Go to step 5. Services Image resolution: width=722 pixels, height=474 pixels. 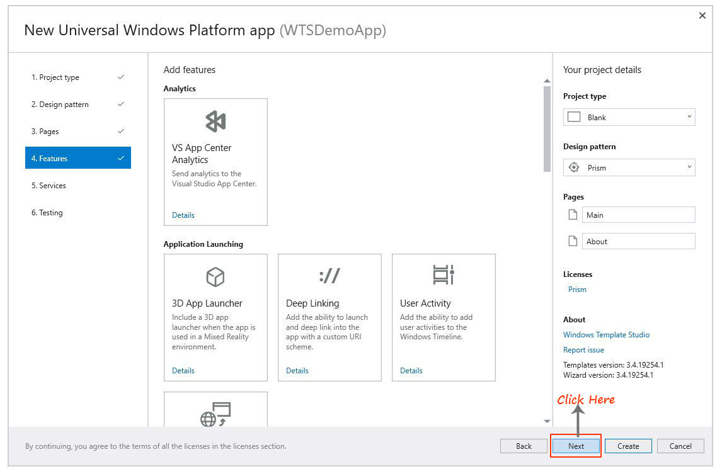pyautogui.click(x=78, y=186)
